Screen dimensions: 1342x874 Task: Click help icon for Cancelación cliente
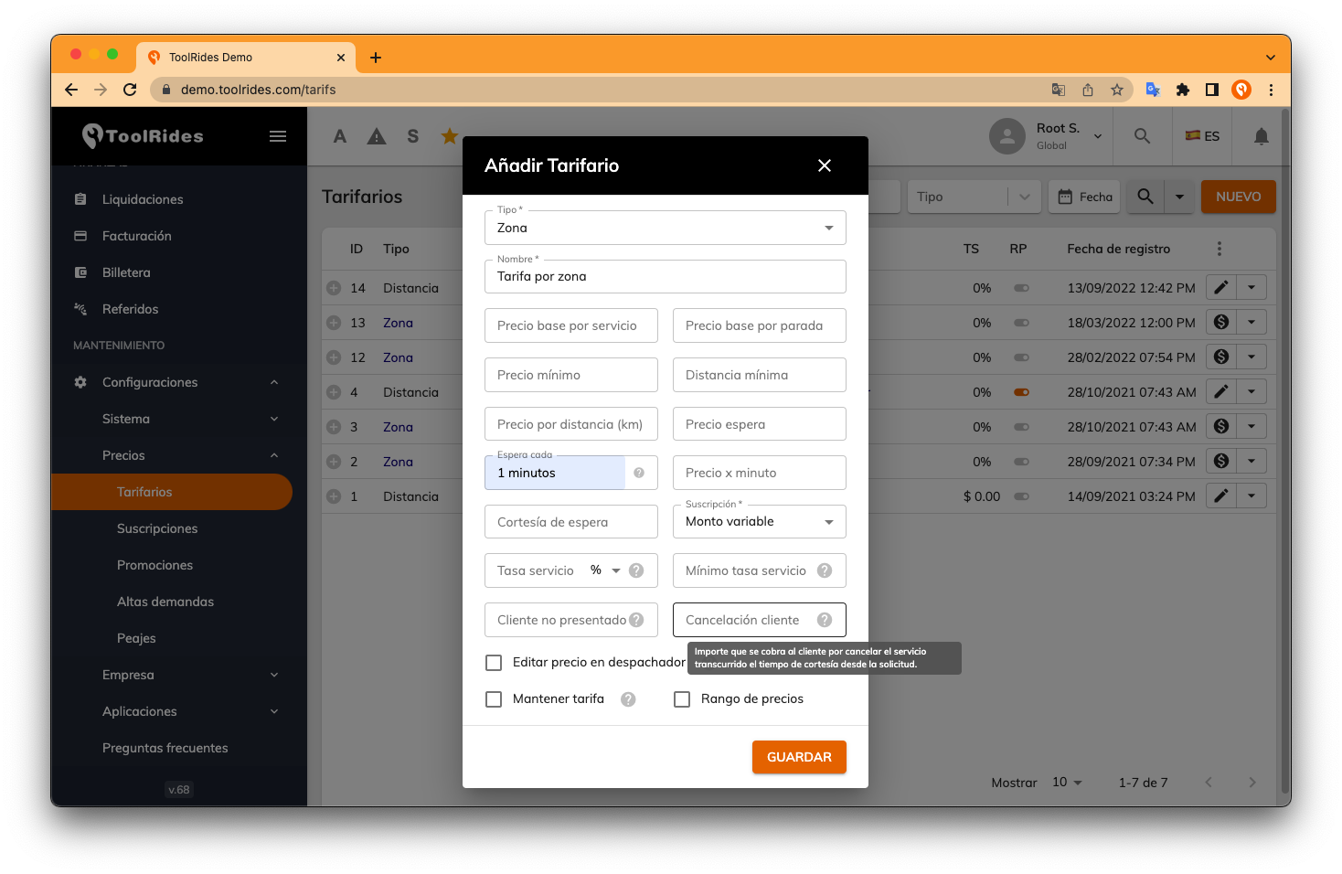[x=825, y=620]
